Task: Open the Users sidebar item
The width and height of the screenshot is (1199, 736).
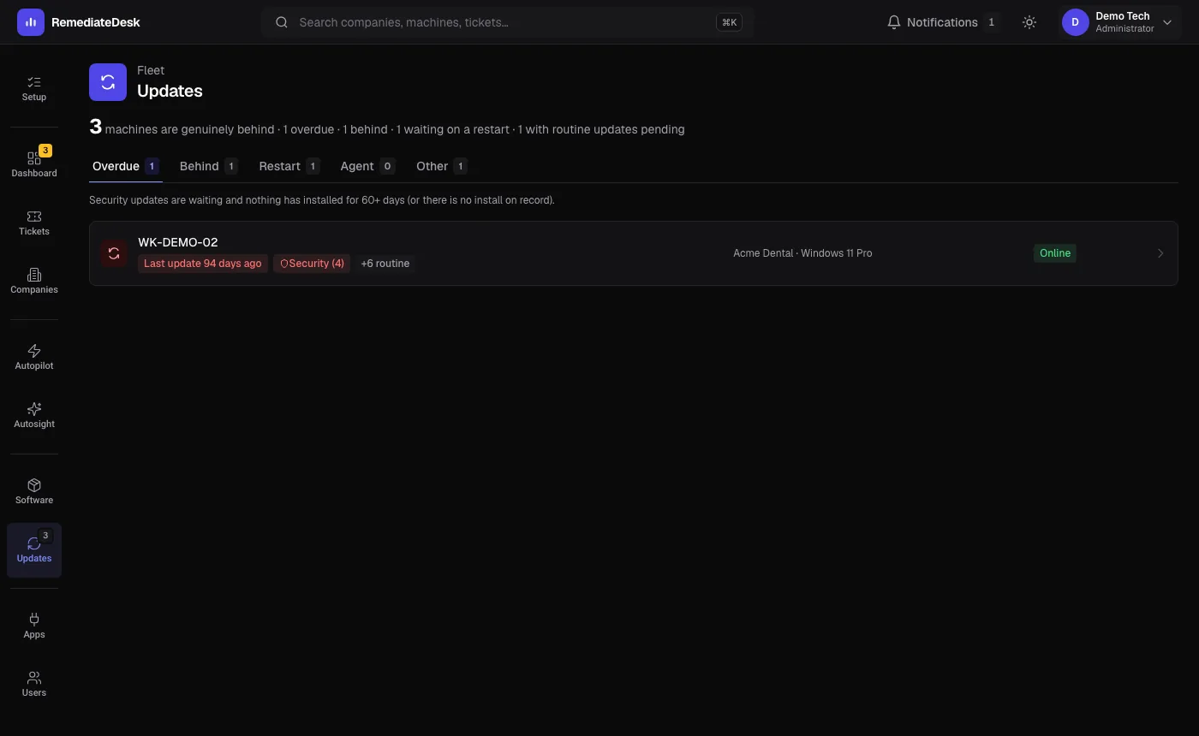Action: click(x=34, y=683)
